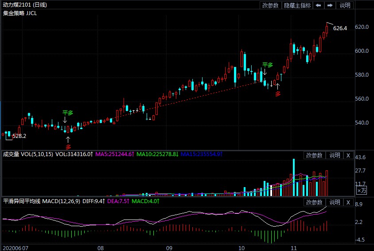Click the -4.5 MACD axis label
Screen dimensions: 374x251
pos(360,240)
